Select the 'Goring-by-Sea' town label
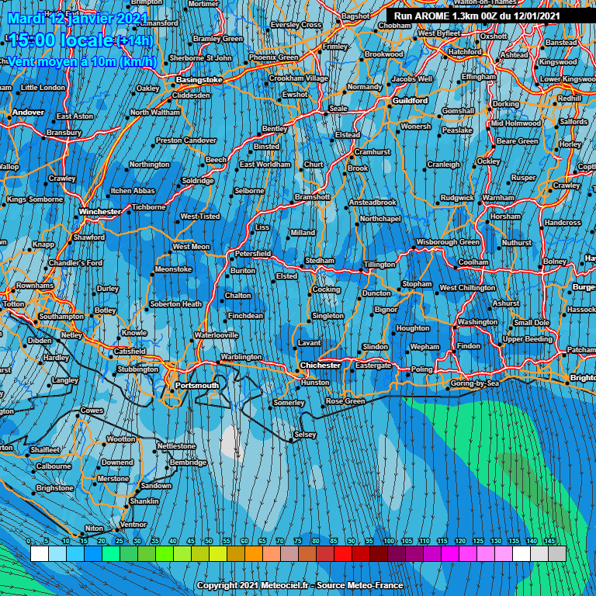596x596 pixels. (x=474, y=383)
